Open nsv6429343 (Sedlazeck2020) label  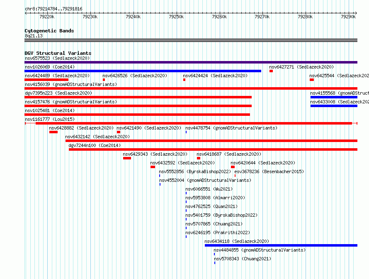click(x=155, y=154)
